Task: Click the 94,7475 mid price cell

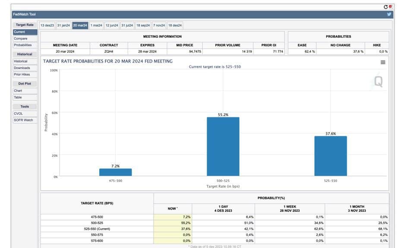Action: (x=185, y=52)
